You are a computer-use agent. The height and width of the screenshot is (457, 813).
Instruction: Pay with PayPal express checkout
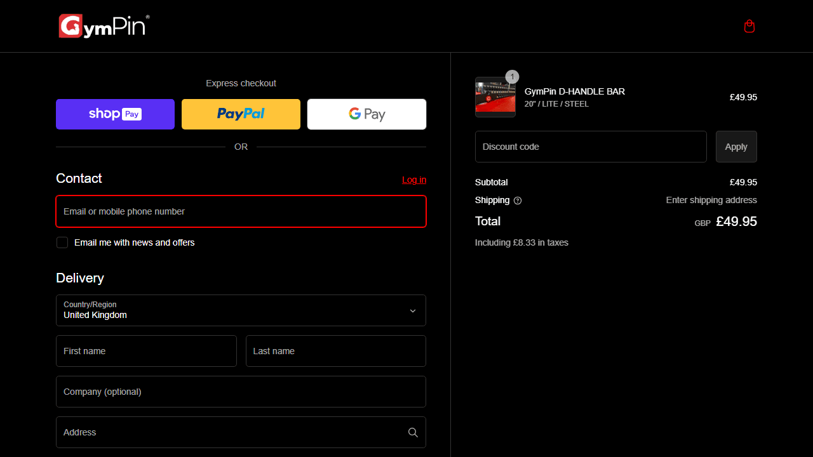pyautogui.click(x=241, y=114)
